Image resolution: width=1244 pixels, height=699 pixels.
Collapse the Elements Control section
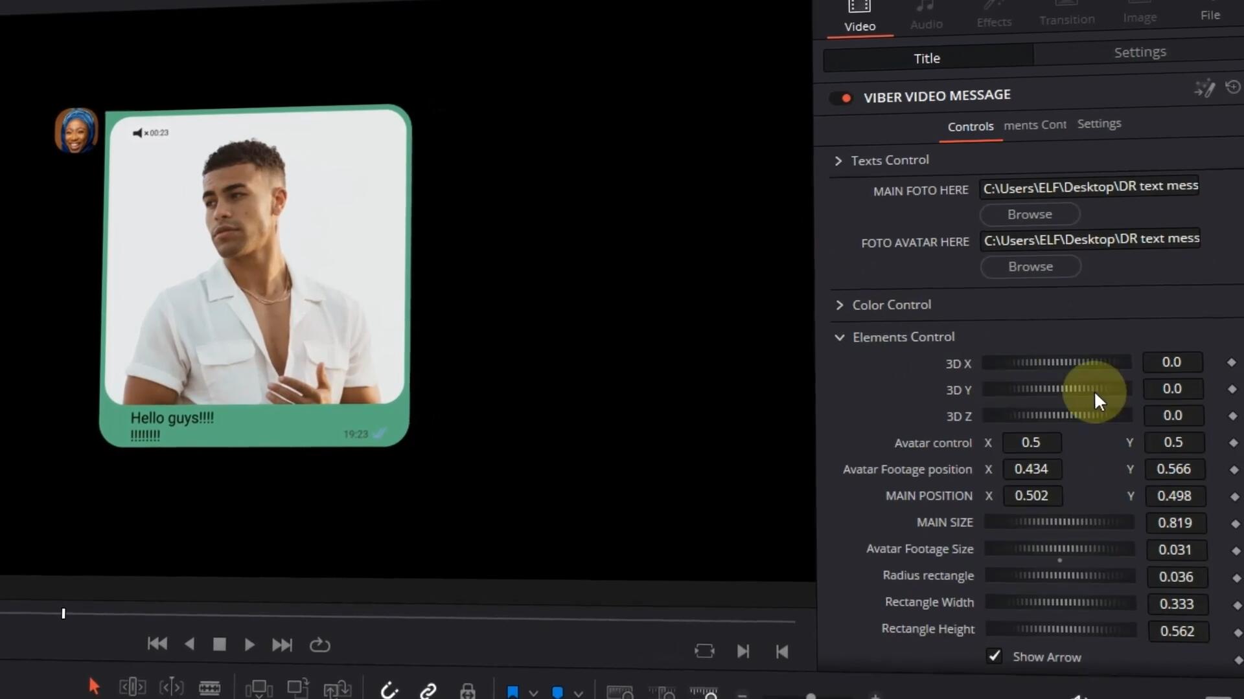point(840,337)
